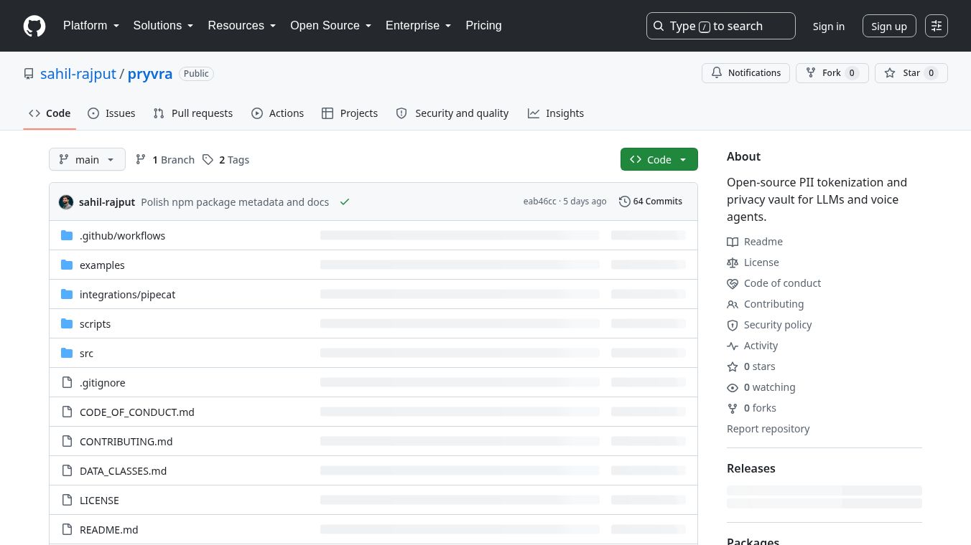971x545 pixels.
Task: Fork the pryvra repository
Action: (x=832, y=73)
